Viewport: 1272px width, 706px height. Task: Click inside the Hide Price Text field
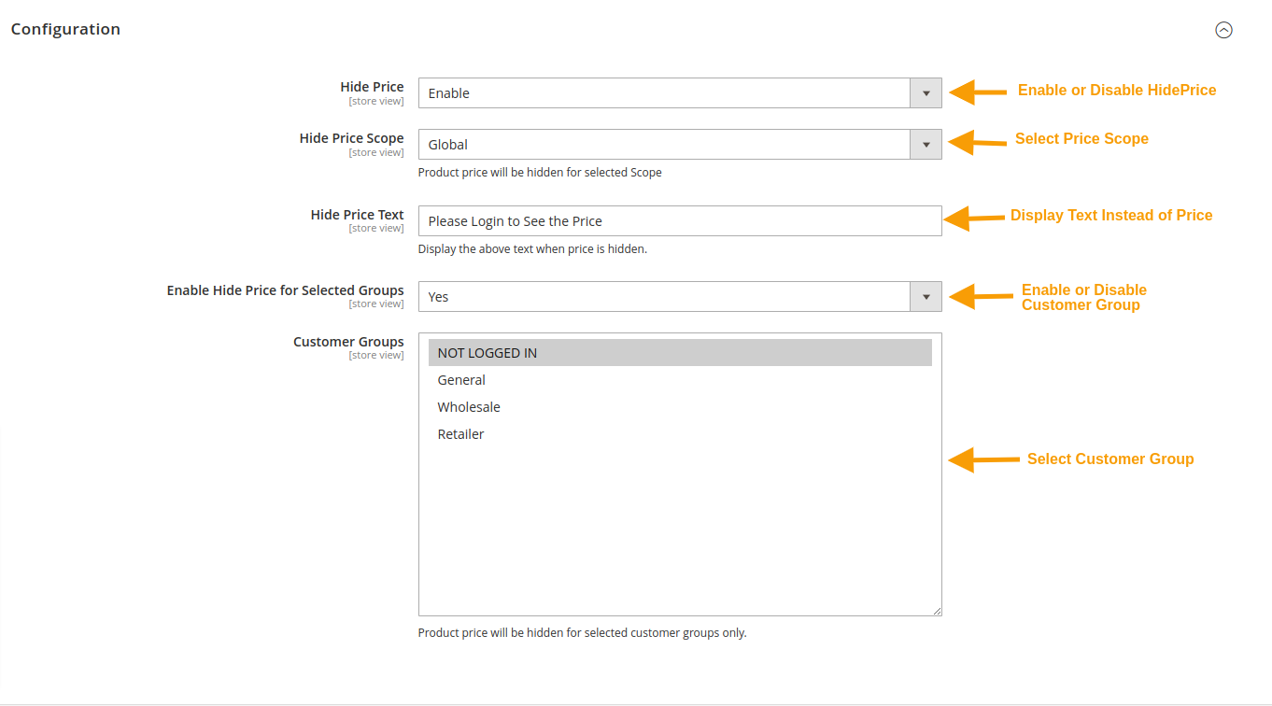coord(680,220)
